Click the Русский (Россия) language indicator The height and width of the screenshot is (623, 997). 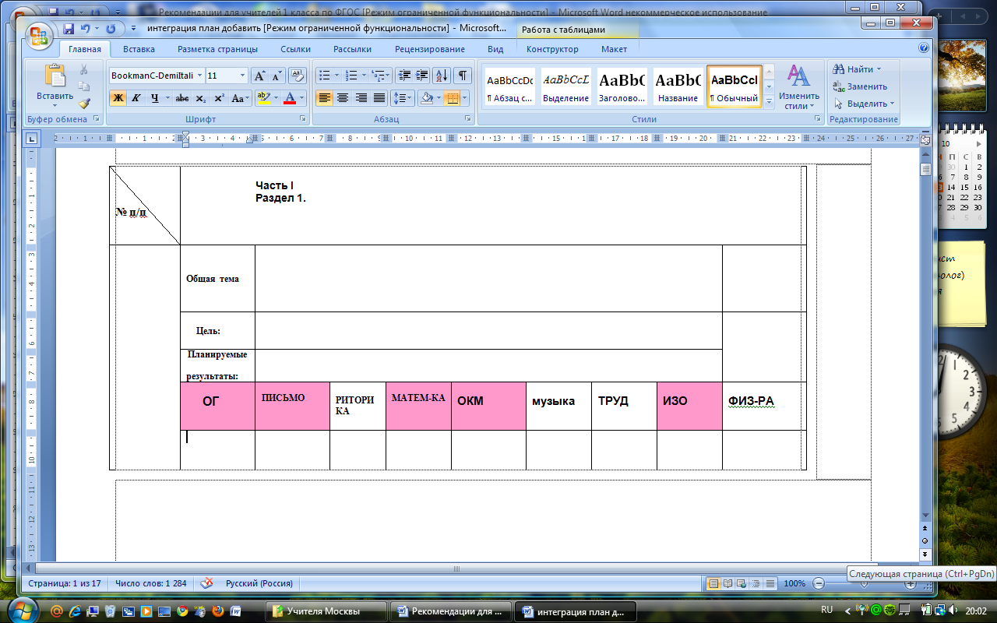[x=259, y=583]
